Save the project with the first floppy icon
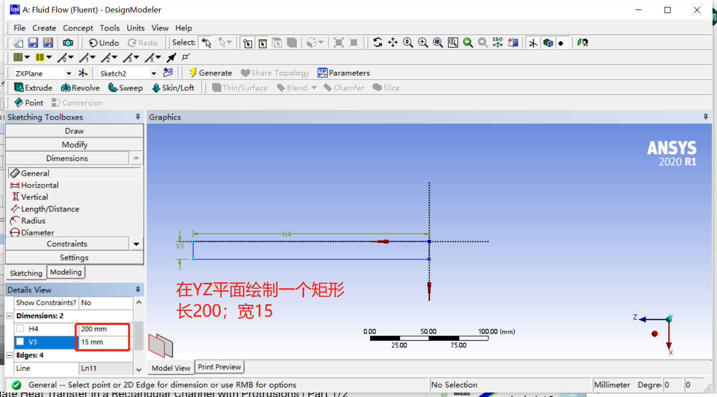 (33, 43)
